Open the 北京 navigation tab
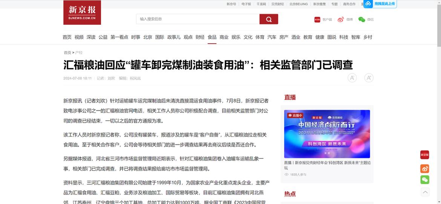Image resolution: width=441 pixels, height=204 pixels. coord(148,37)
